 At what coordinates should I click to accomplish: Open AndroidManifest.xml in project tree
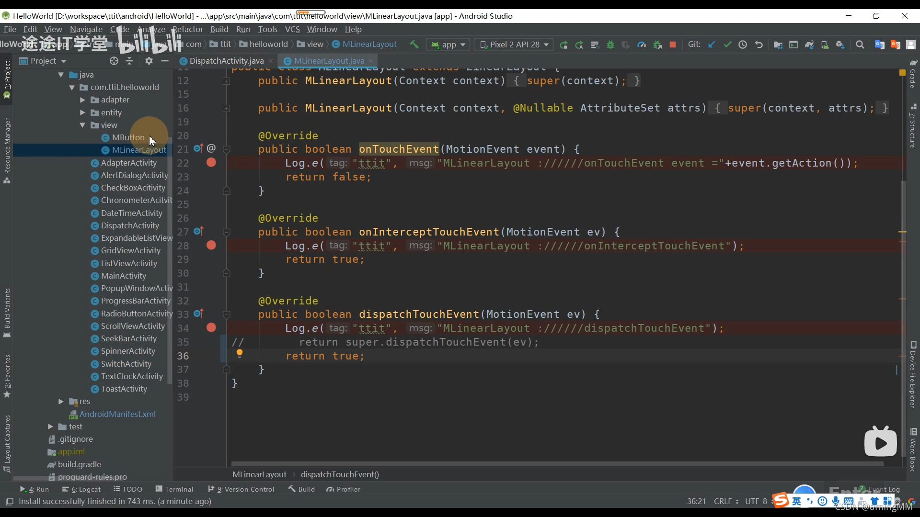point(113,414)
